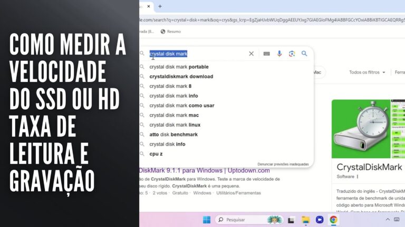405x227 pixels.
Task: Open the more options dots beside Software
Action: pos(358,177)
